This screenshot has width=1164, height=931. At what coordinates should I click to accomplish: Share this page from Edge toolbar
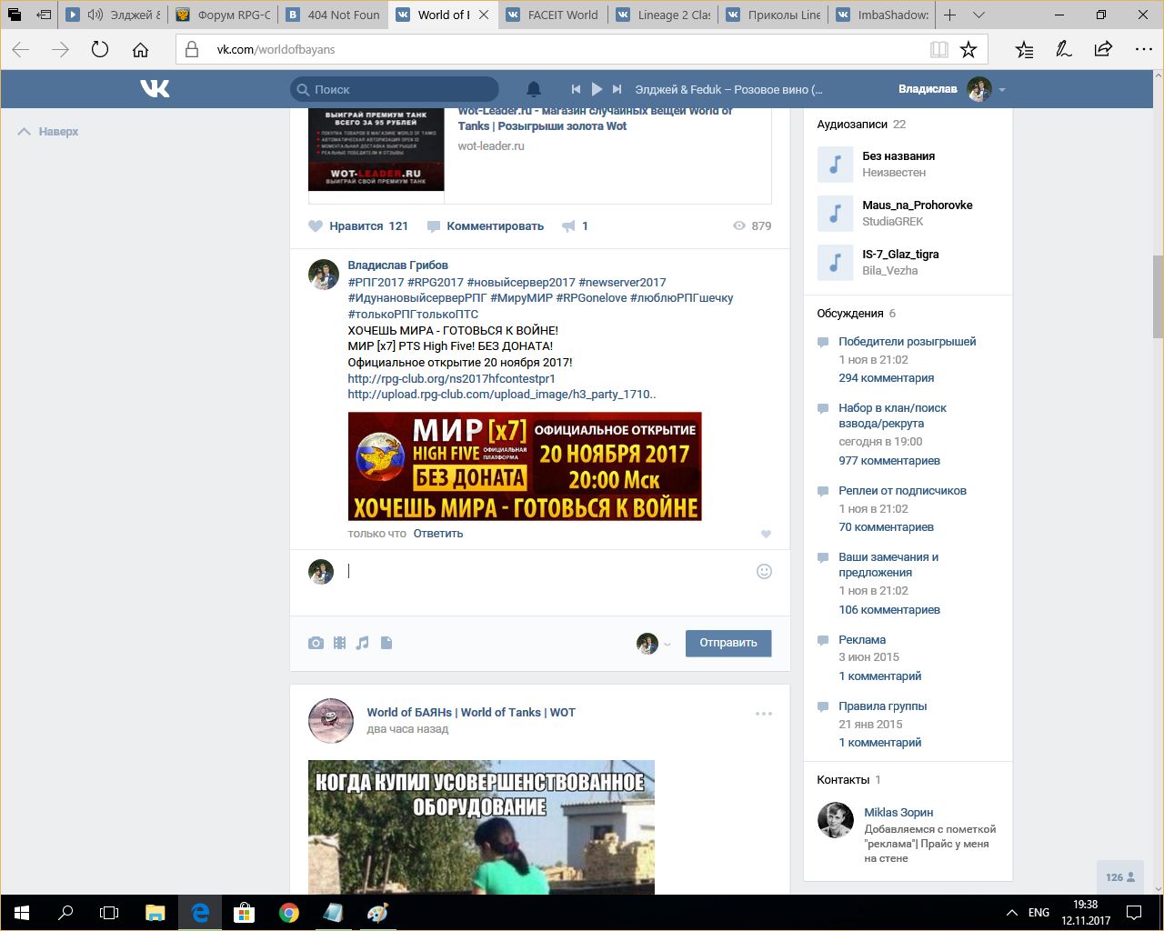point(1103,49)
